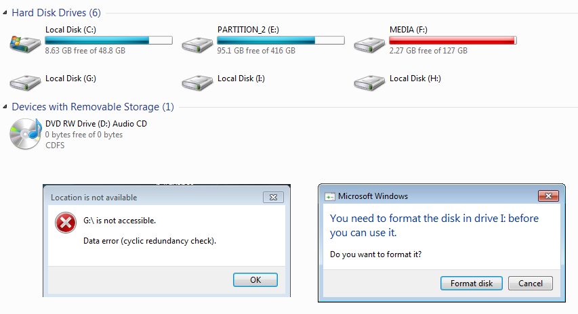The image size is (578, 314).
Task: Click OK in Location is not available dialog
Action: pyautogui.click(x=255, y=279)
